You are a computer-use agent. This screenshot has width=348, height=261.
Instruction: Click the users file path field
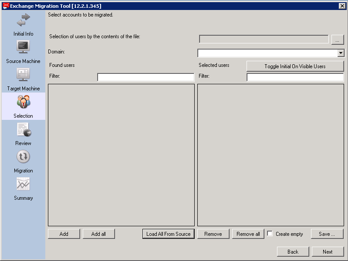click(264, 39)
